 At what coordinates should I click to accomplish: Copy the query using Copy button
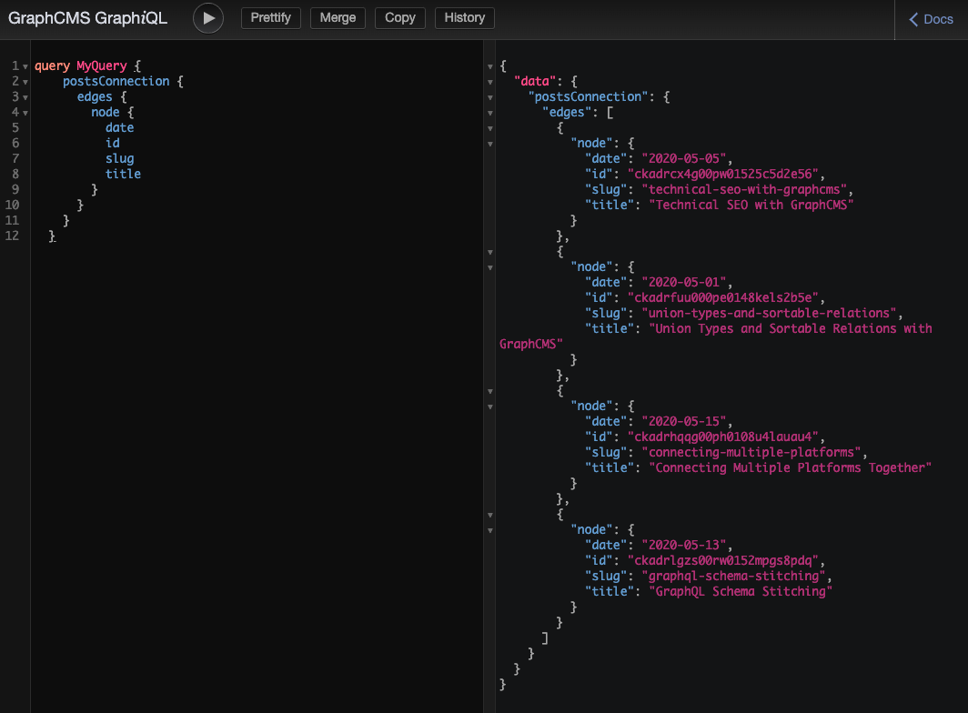pyautogui.click(x=399, y=18)
